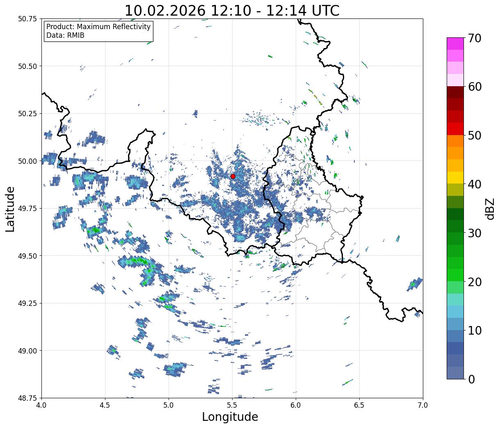
Task: Click latitude tick label "50.75"
Action: coord(27,19)
